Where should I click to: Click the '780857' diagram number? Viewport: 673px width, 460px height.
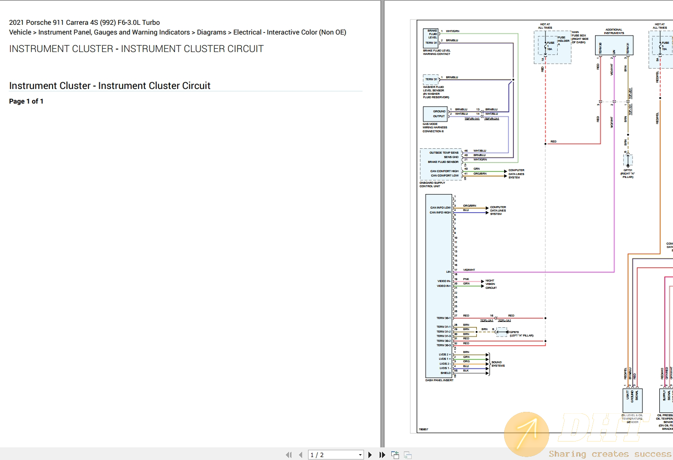423,429
